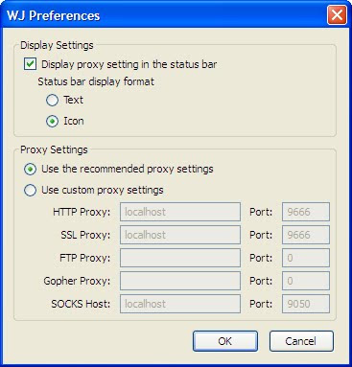Click the SOCKS Host port field

click(306, 304)
